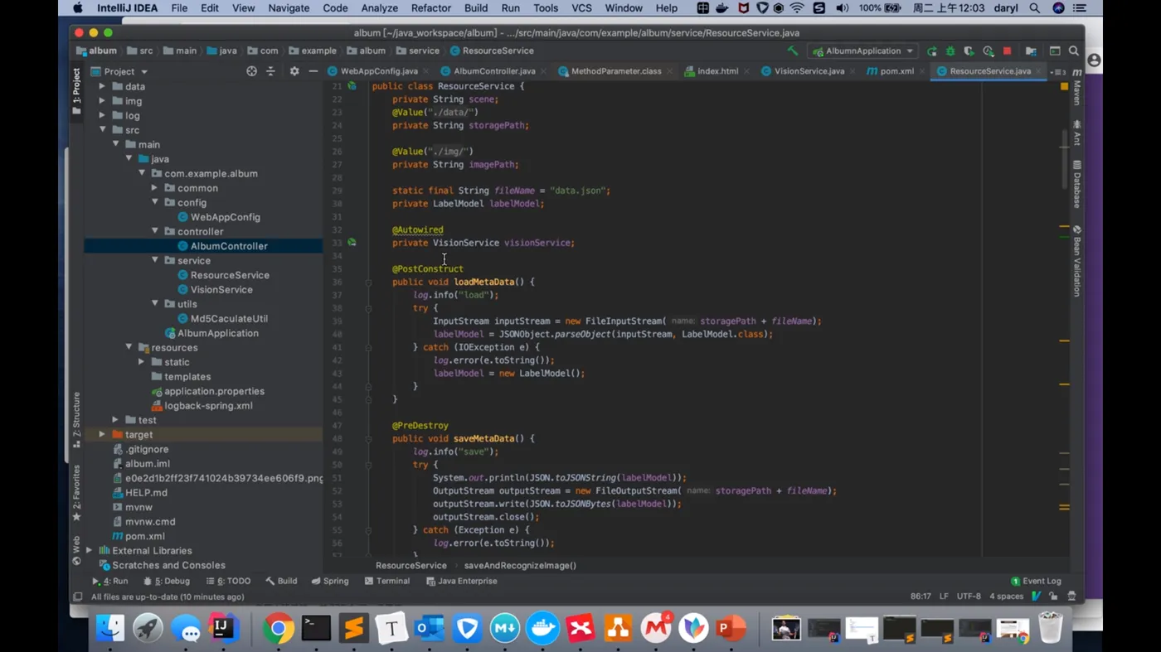Viewport: 1161px width, 652px height.
Task: Click the Rerun application icon
Action: point(932,51)
